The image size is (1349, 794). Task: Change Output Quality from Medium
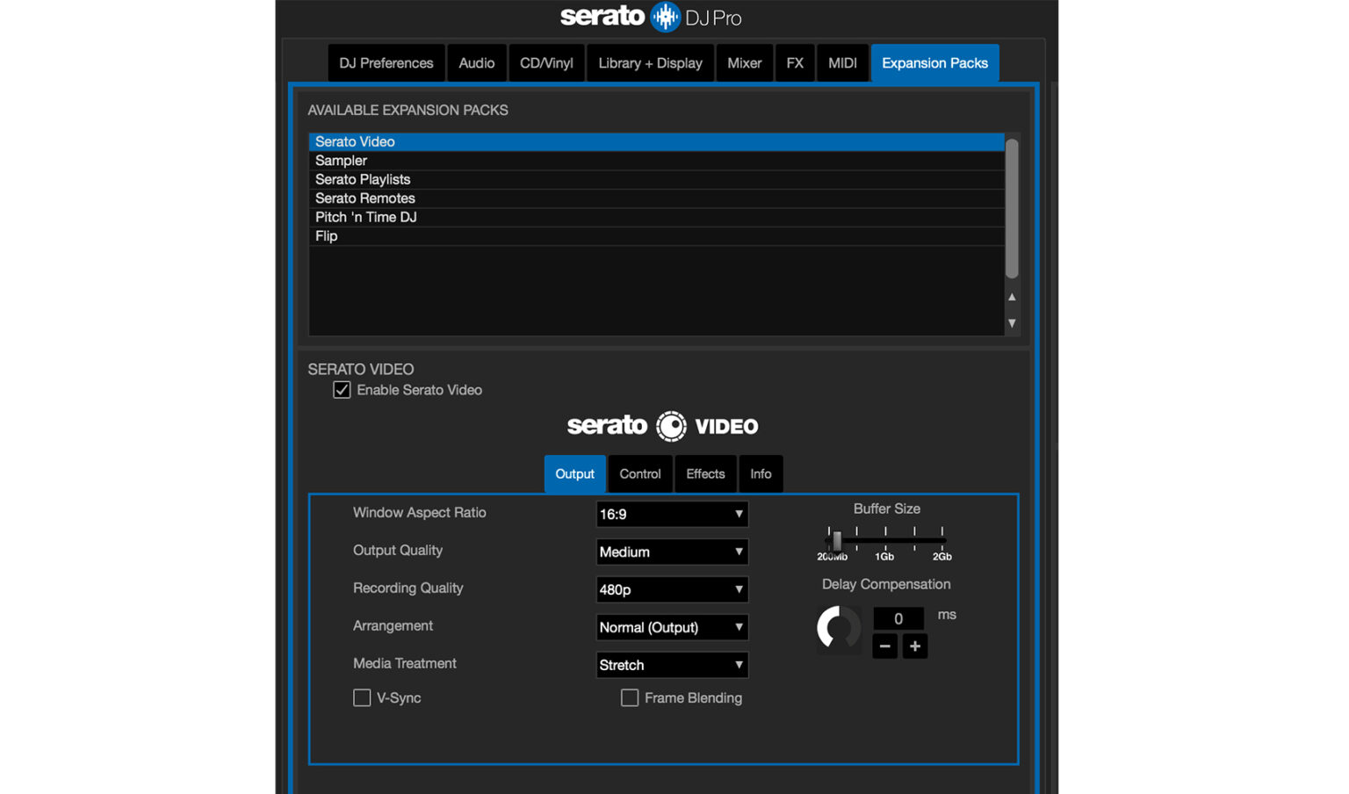672,552
